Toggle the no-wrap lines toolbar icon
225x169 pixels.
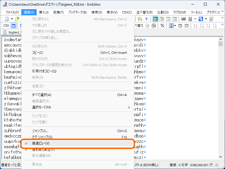155,19
